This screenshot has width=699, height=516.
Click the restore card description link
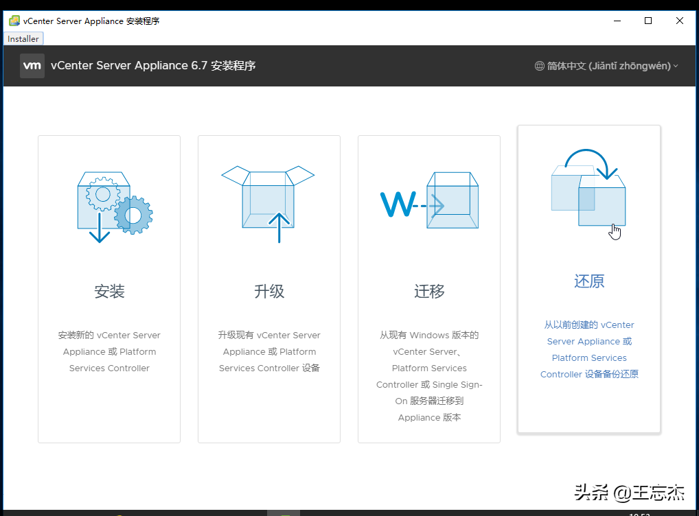pyautogui.click(x=589, y=349)
